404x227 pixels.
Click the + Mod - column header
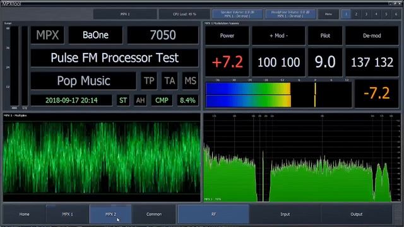tap(278, 36)
